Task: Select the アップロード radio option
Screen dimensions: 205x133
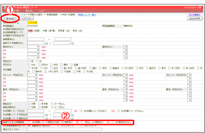Action: click(x=58, y=126)
